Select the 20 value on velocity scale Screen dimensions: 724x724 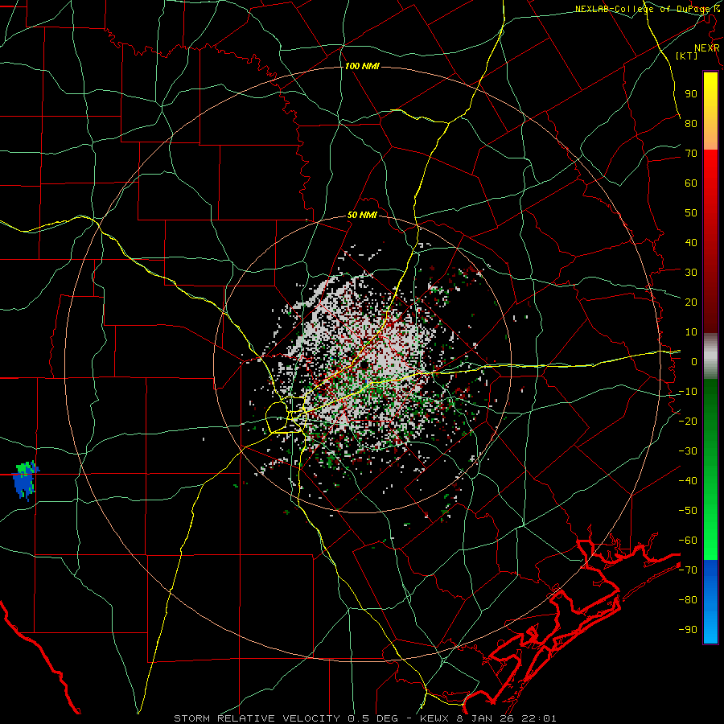(x=691, y=302)
